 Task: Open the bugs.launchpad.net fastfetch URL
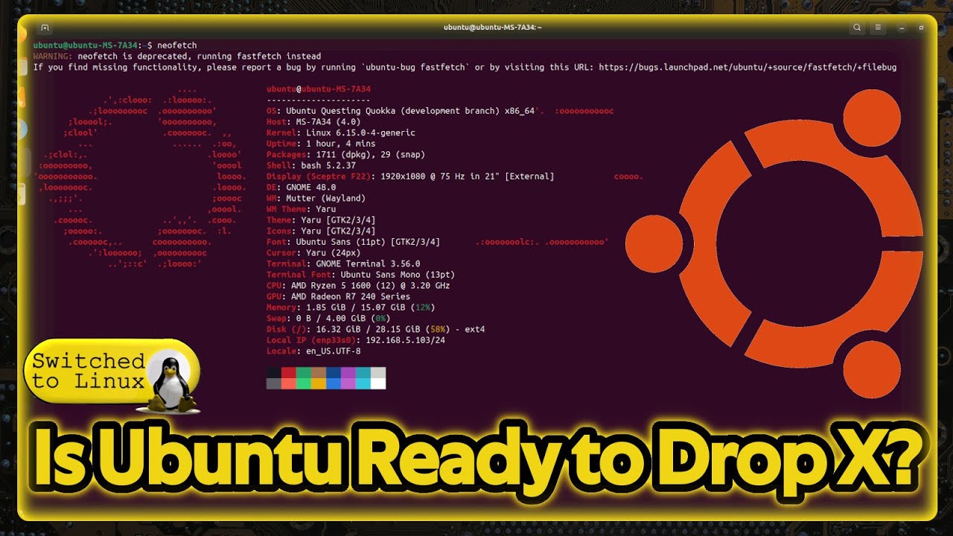(747, 67)
